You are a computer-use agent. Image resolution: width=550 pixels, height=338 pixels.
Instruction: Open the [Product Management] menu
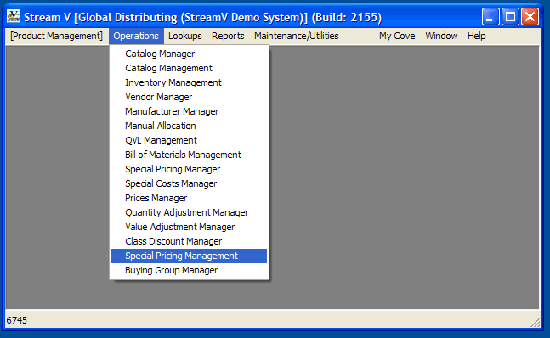[x=56, y=36]
